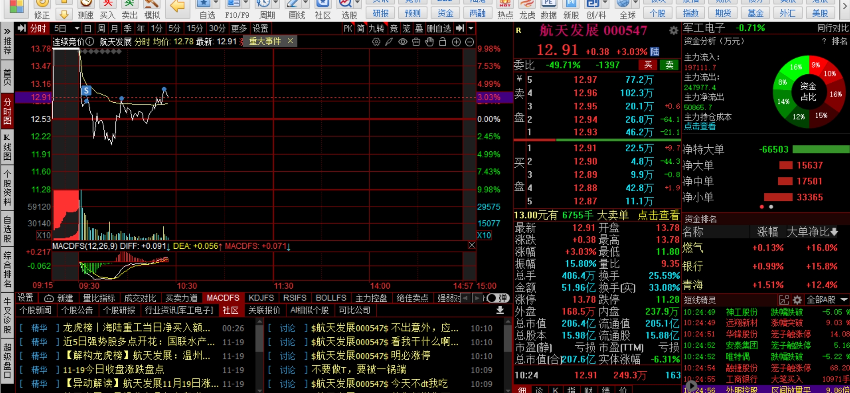The image size is (850, 393).
Task: Open 短线精灵 settings gear icon
Action: [797, 300]
